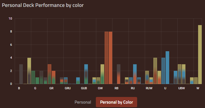Viewport: 205px width, 108px height.
Task: Click the tall yellow bar in RUW group
Action: (155, 71)
